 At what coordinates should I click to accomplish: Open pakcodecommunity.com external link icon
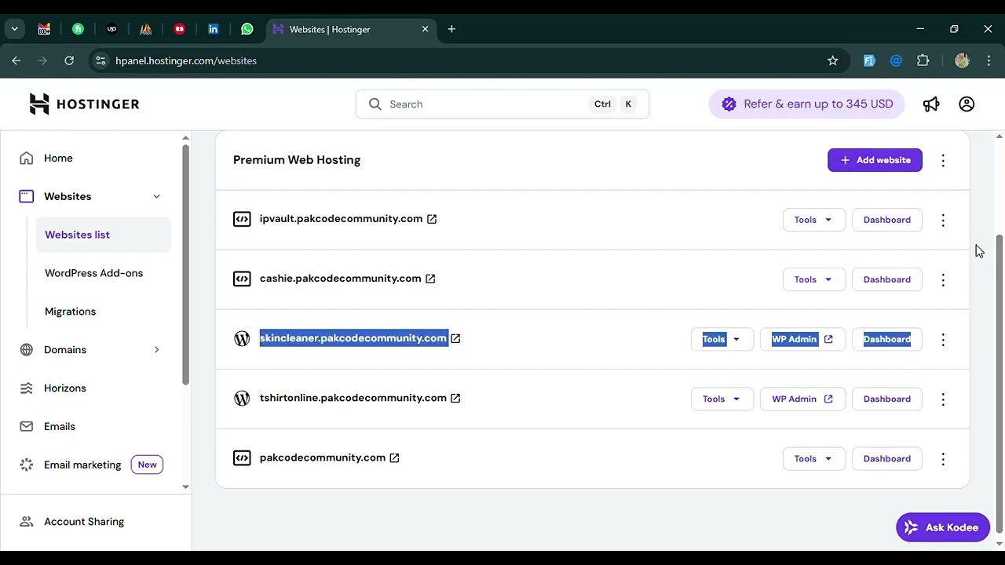pos(395,457)
